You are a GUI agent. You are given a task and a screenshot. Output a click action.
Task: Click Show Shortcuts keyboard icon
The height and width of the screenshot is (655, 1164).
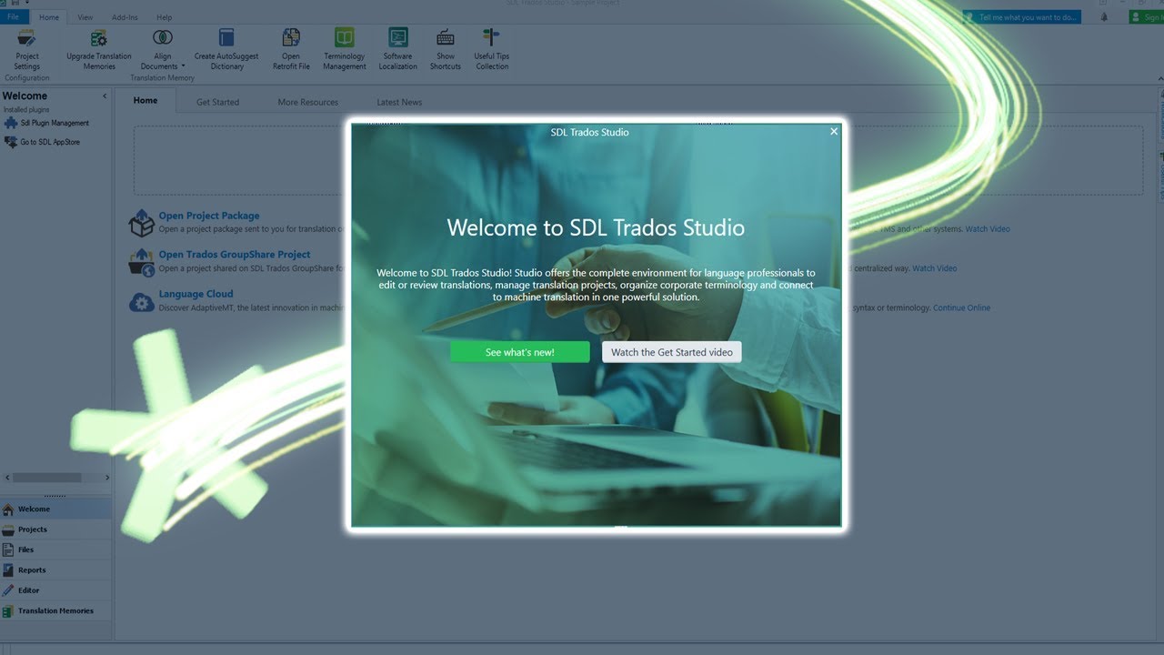click(446, 38)
